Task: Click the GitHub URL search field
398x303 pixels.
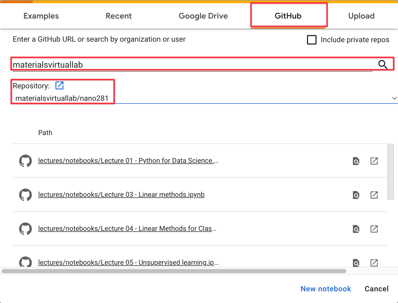Action: click(192, 64)
